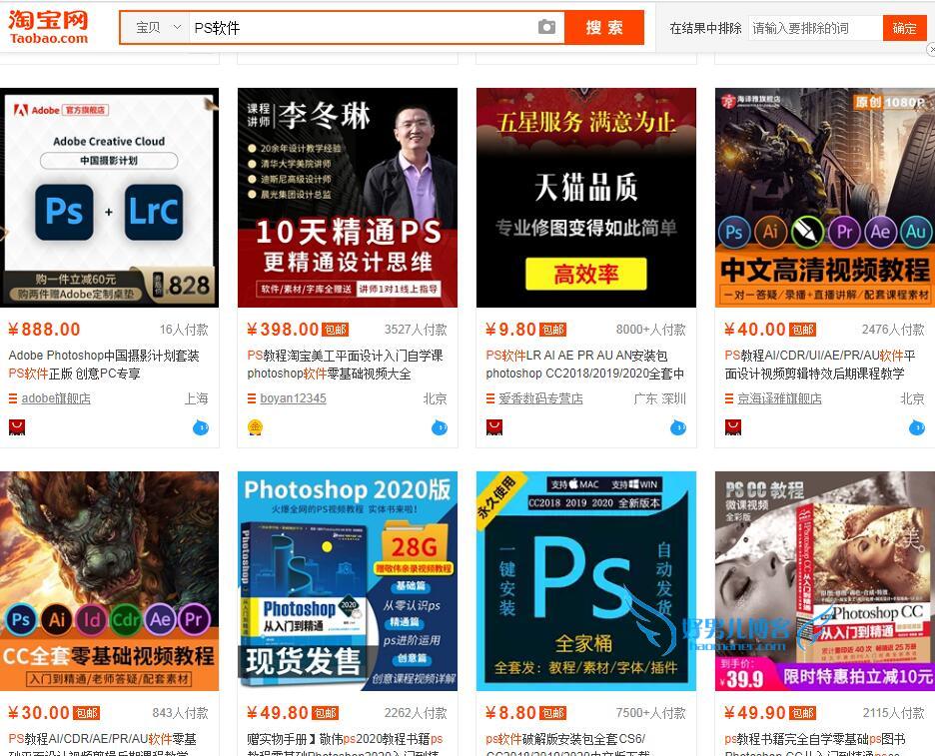Open the PS软件LR AI AE PR title link
The width and height of the screenshot is (935, 756).
point(585,365)
